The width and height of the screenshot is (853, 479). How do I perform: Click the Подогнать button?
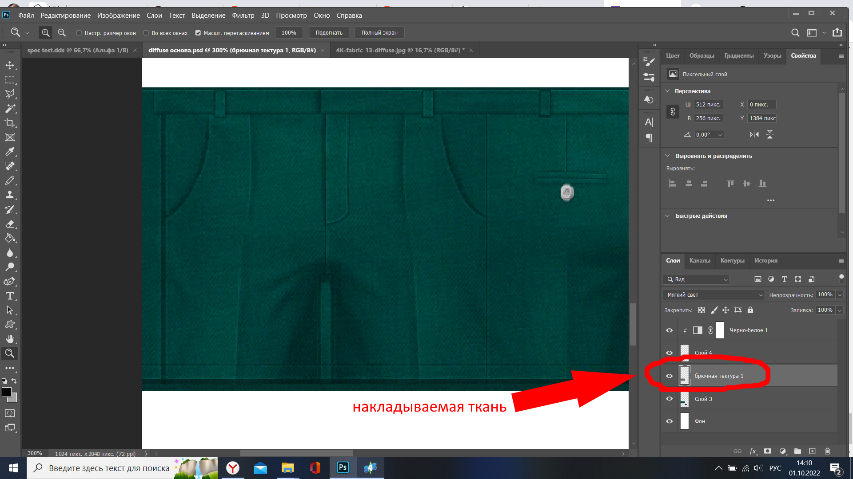(329, 33)
